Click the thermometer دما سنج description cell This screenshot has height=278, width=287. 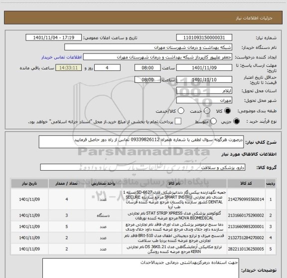[174, 227]
